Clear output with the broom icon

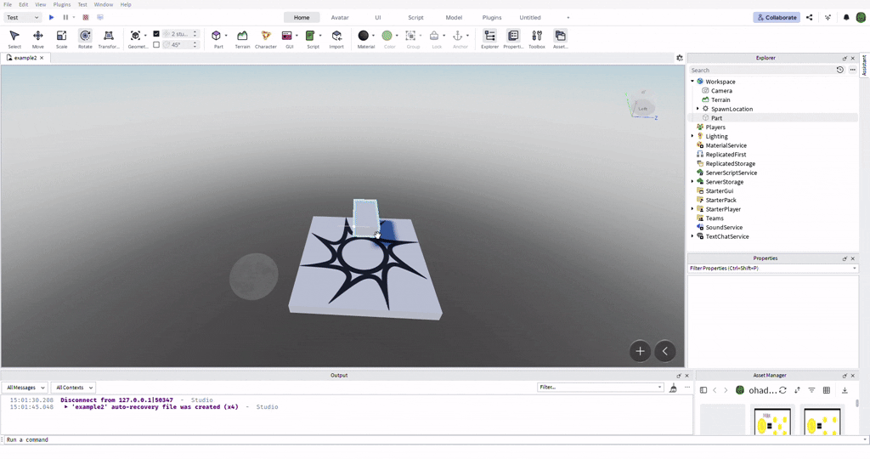pyautogui.click(x=673, y=388)
